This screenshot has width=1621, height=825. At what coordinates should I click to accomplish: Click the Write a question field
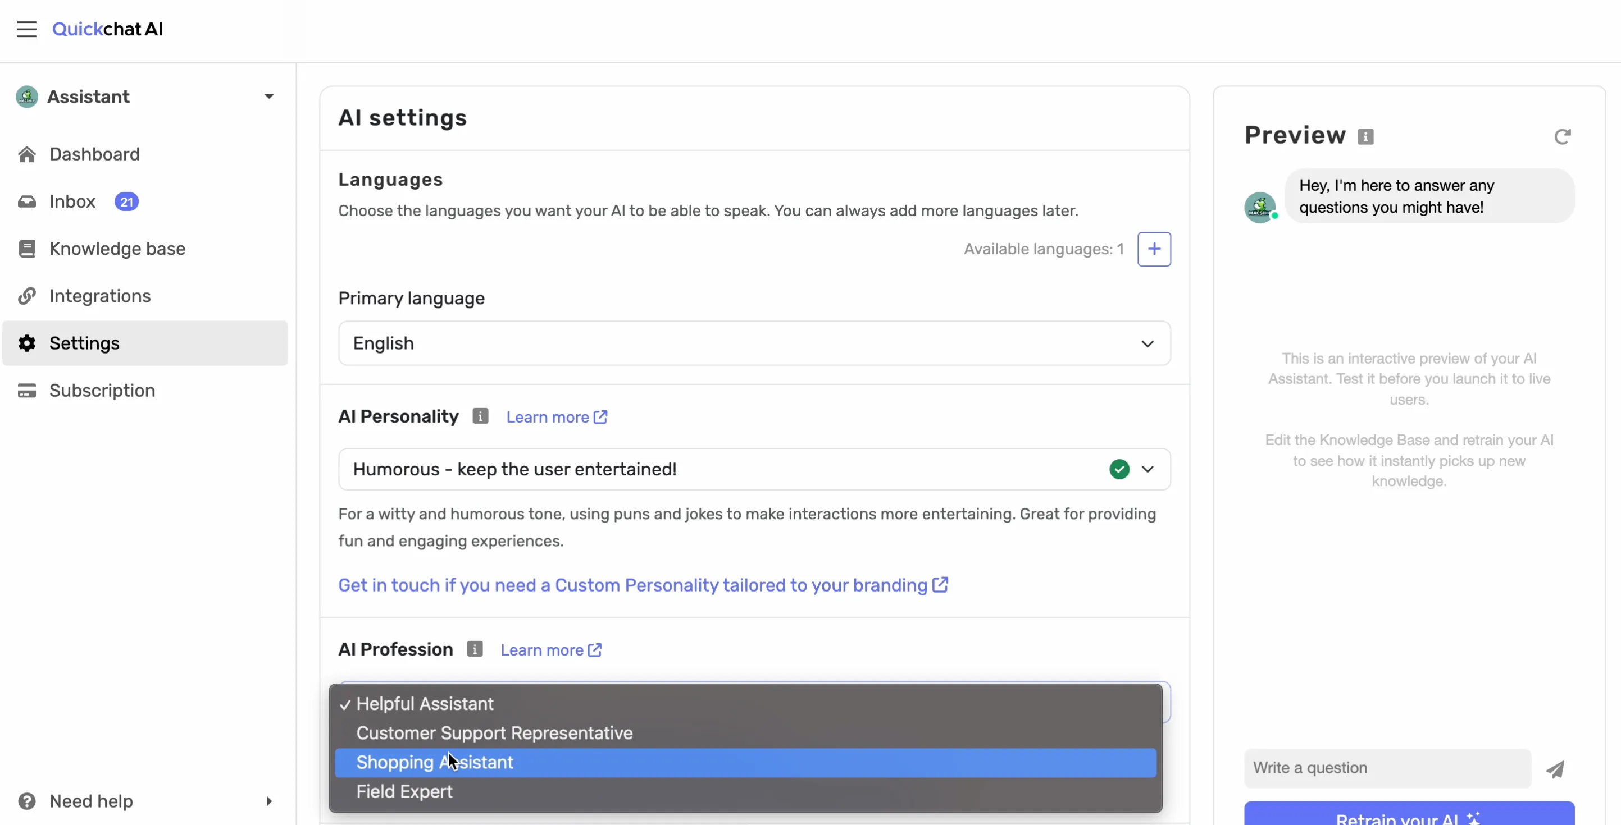1387,768
